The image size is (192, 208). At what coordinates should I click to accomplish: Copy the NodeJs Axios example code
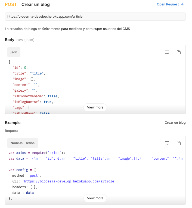179,143
